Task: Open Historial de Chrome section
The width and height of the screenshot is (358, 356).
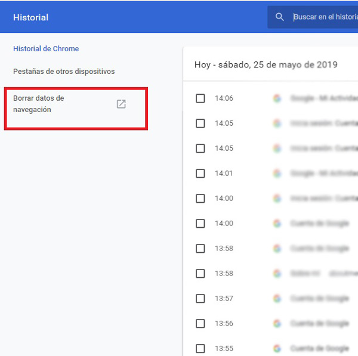Action: tap(46, 49)
